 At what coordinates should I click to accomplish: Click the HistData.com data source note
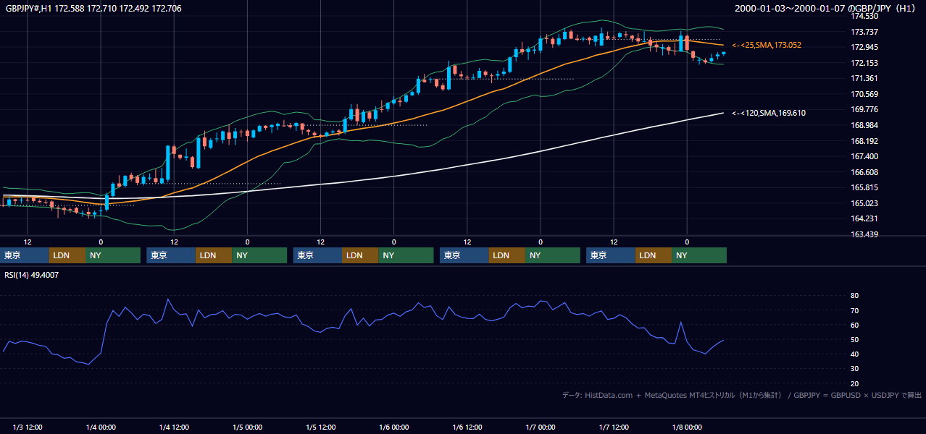click(741, 395)
